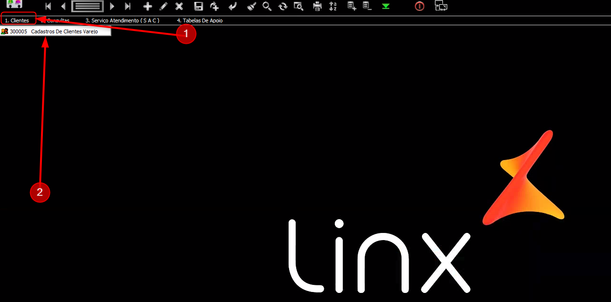Viewport: 611px width, 302px height.
Task: Open the window with magnifier icon
Action: pyautogui.click(x=299, y=7)
